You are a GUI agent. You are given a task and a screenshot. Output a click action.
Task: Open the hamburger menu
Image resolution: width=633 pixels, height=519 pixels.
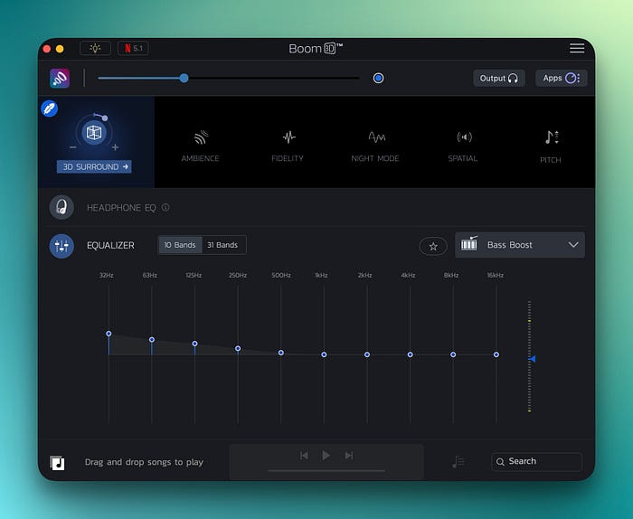click(577, 49)
